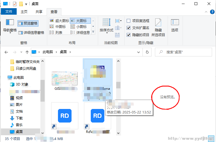Toggle the 预览窗格 preview pane button
The height and width of the screenshot is (142, 216).
pyautogui.click(x=28, y=23)
